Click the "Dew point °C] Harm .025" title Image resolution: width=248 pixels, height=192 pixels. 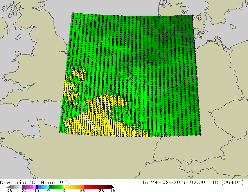coord(35,183)
